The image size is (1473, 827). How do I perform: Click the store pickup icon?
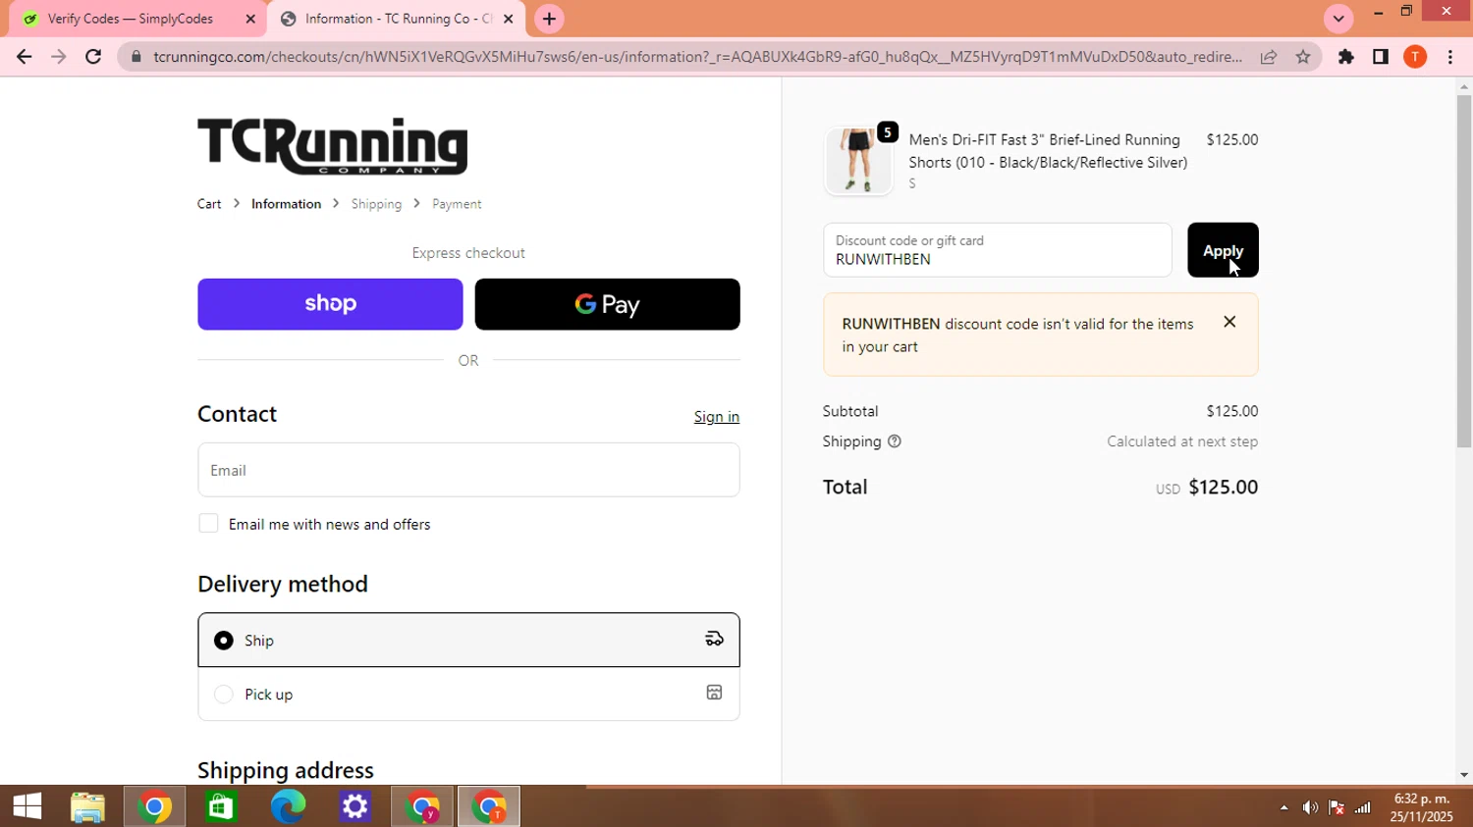[714, 693]
